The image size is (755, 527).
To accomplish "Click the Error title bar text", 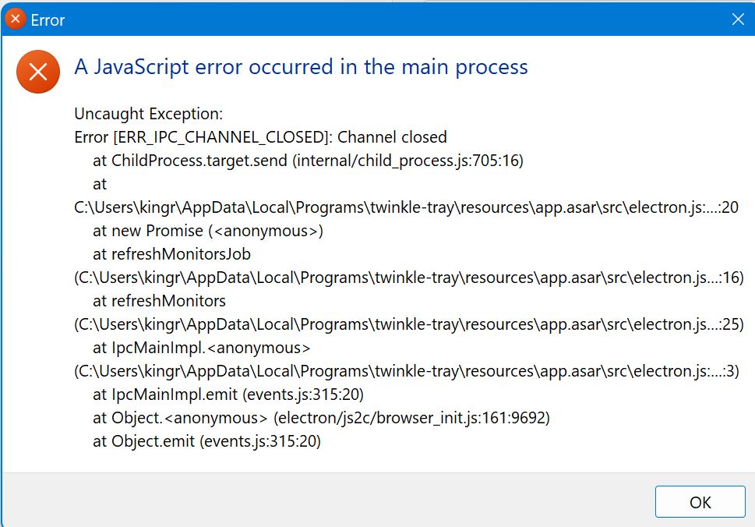I will (x=48, y=19).
